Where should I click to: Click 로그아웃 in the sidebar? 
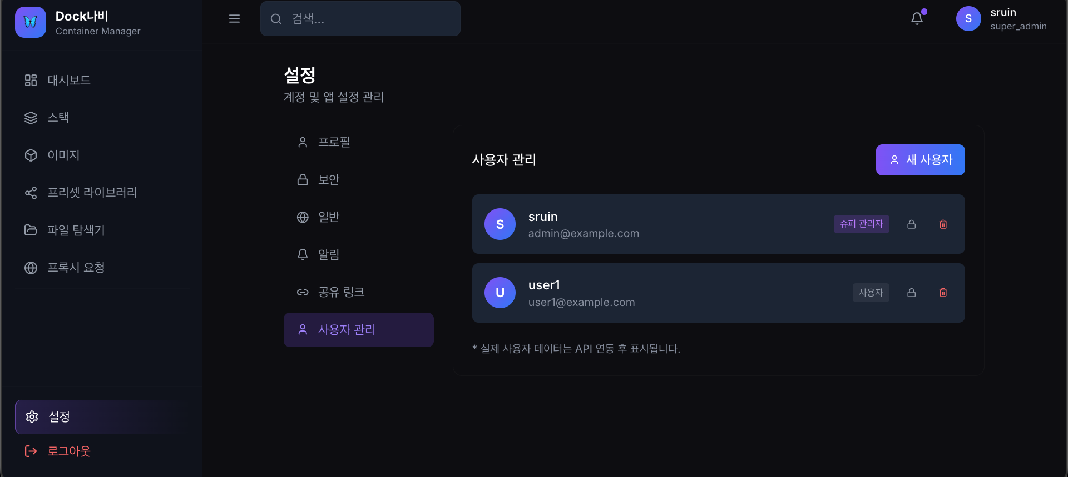pos(67,451)
